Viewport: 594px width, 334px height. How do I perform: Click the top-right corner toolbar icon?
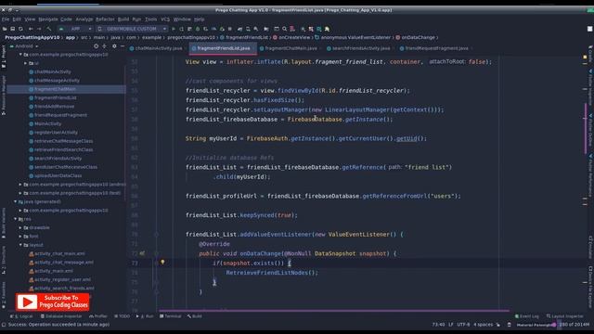590,29
